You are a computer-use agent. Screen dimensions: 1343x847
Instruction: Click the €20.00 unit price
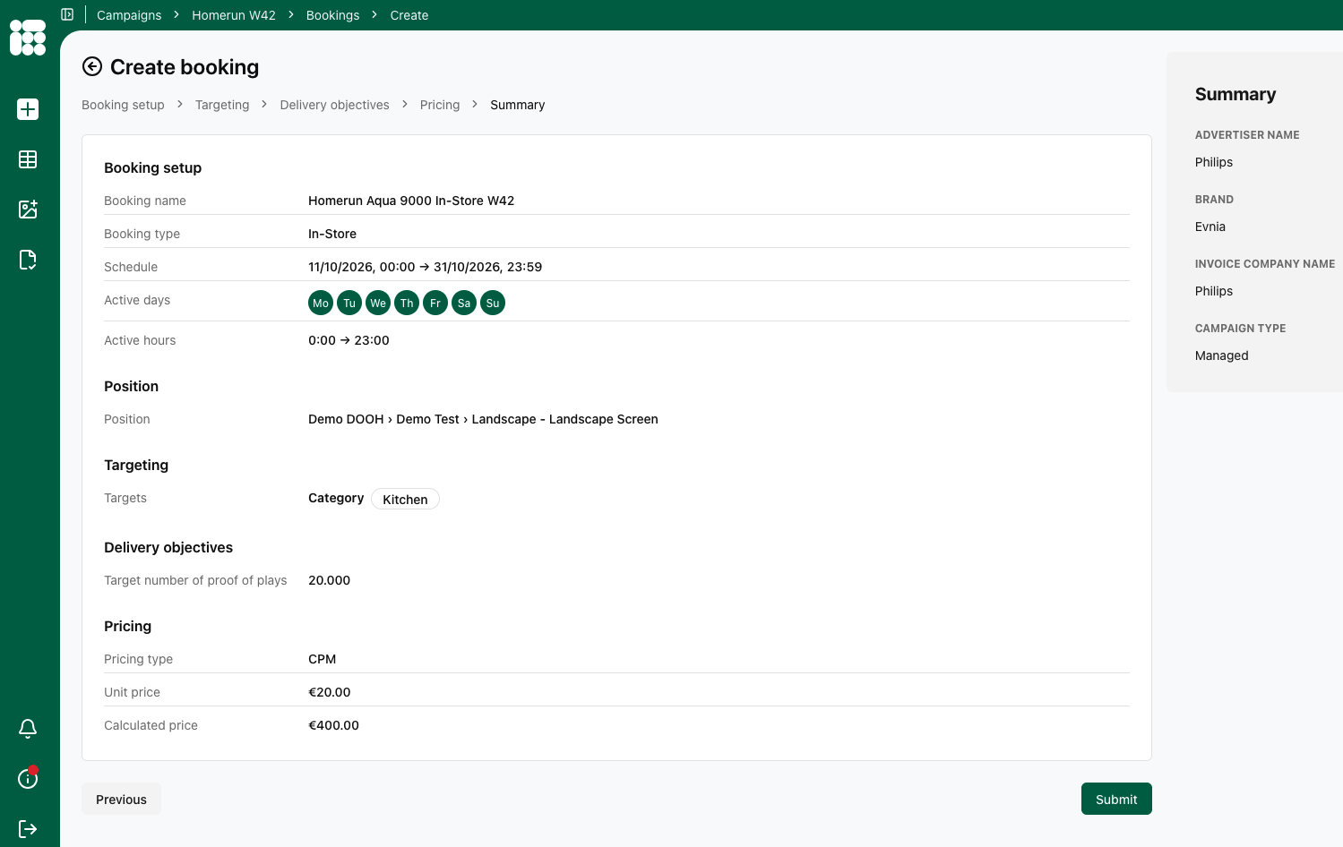[329, 692]
